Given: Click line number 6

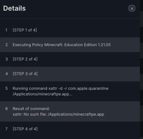Looking at the screenshot, I should pyautogui.click(x=7, y=109).
